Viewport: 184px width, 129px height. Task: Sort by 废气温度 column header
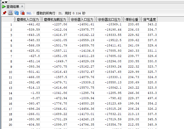[x=148, y=19]
